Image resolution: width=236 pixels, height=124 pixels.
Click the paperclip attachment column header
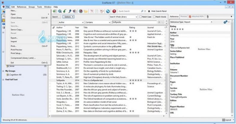[x=54, y=27]
